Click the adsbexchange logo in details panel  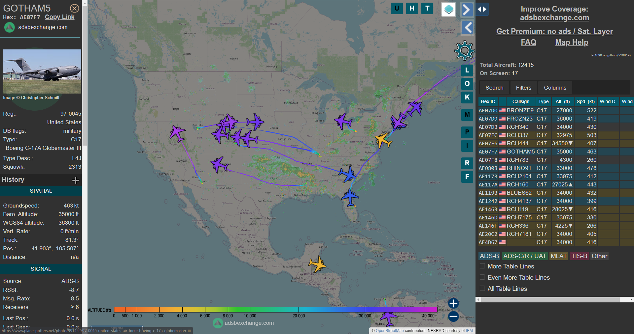pyautogui.click(x=9, y=27)
